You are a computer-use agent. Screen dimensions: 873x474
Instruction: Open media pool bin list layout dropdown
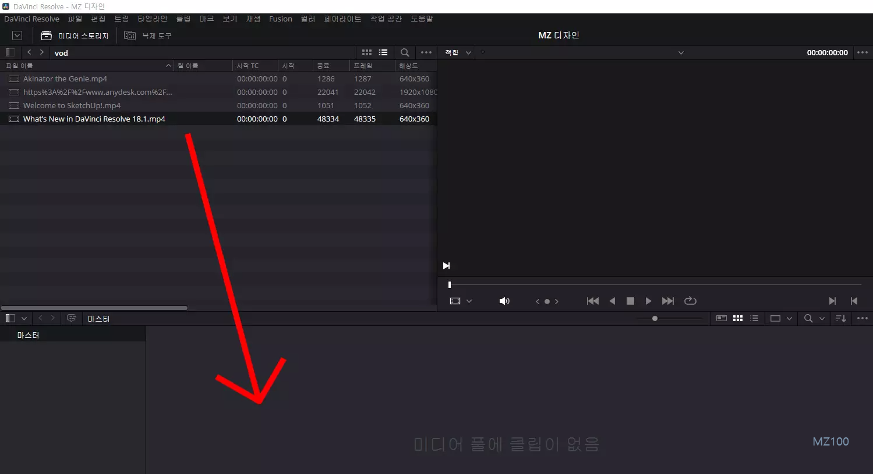coord(24,319)
